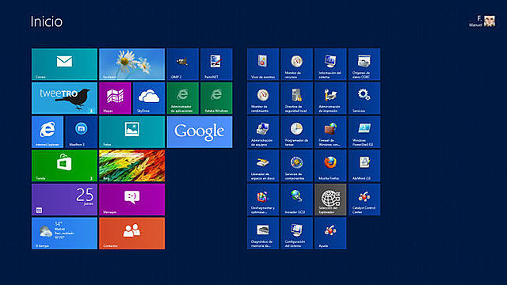Open the Catalyst Control Center tile
The image size is (507, 285).
coord(364,199)
